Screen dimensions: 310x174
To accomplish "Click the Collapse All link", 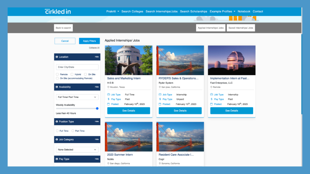I will coord(94,48).
